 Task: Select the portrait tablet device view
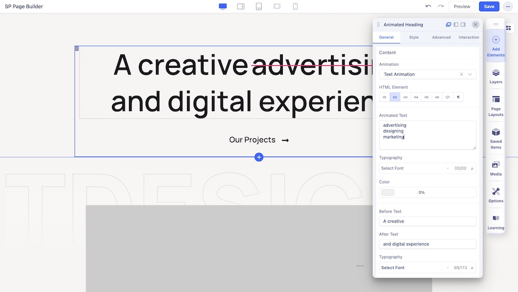click(x=259, y=6)
